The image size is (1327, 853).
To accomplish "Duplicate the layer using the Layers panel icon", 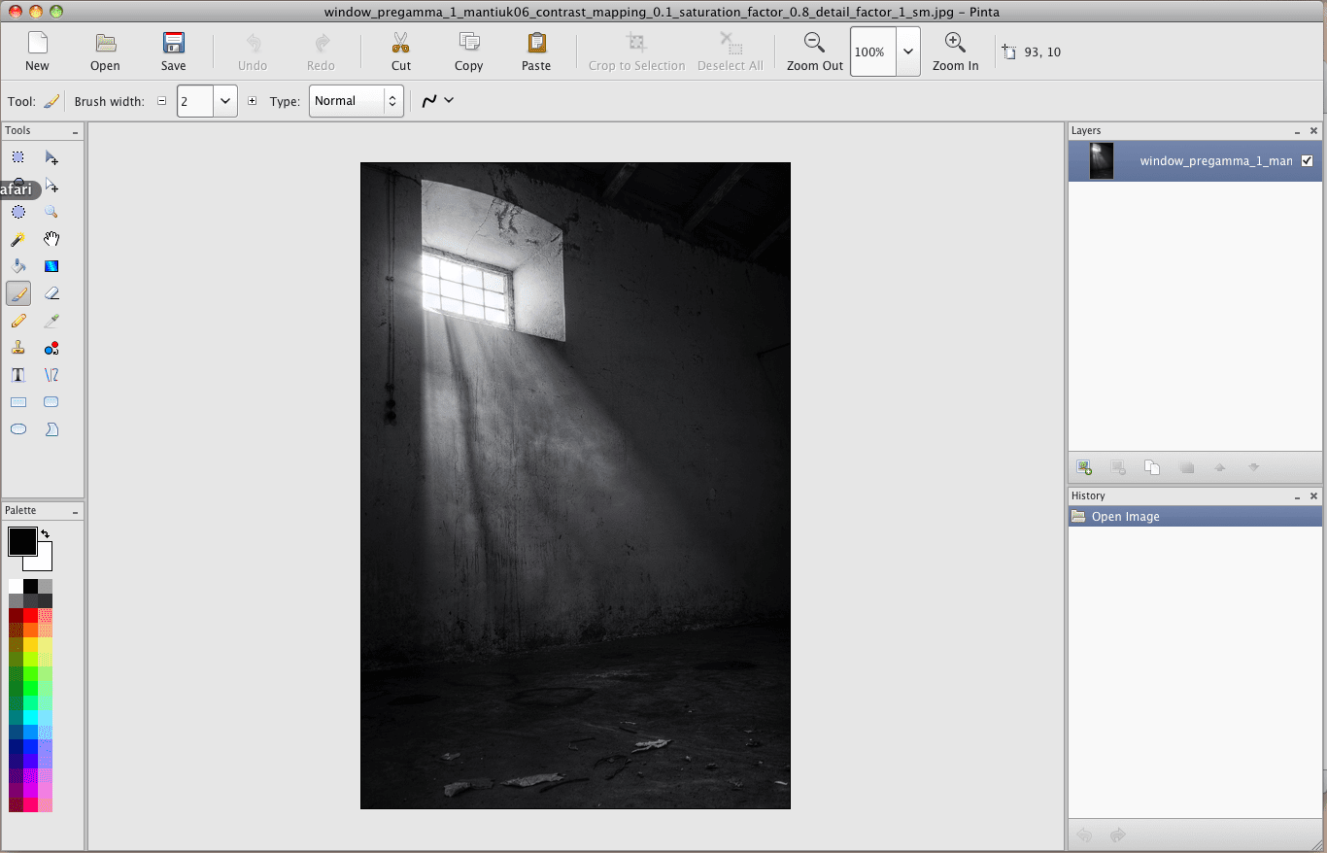I will [x=1152, y=467].
